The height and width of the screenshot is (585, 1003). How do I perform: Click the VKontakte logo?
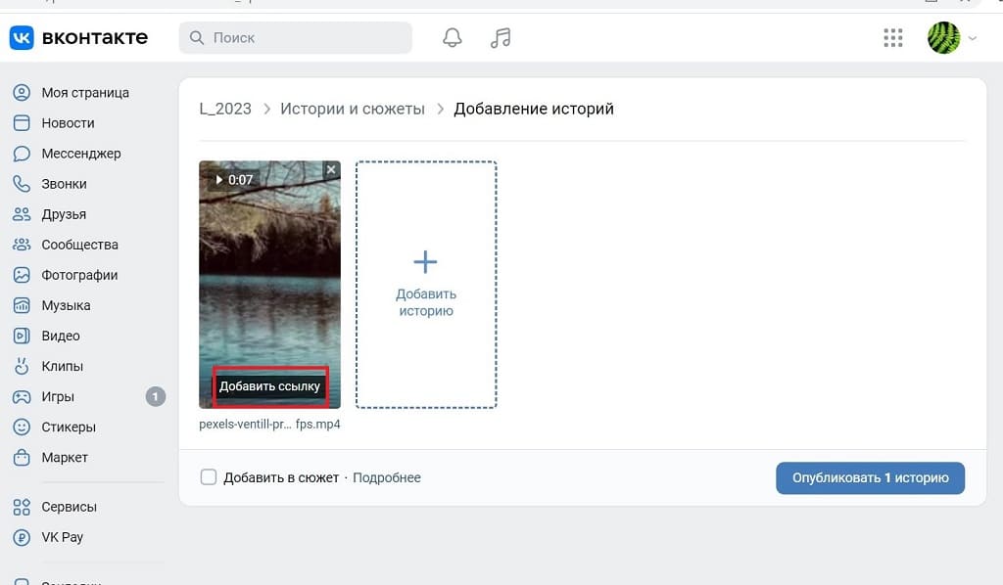coord(78,38)
